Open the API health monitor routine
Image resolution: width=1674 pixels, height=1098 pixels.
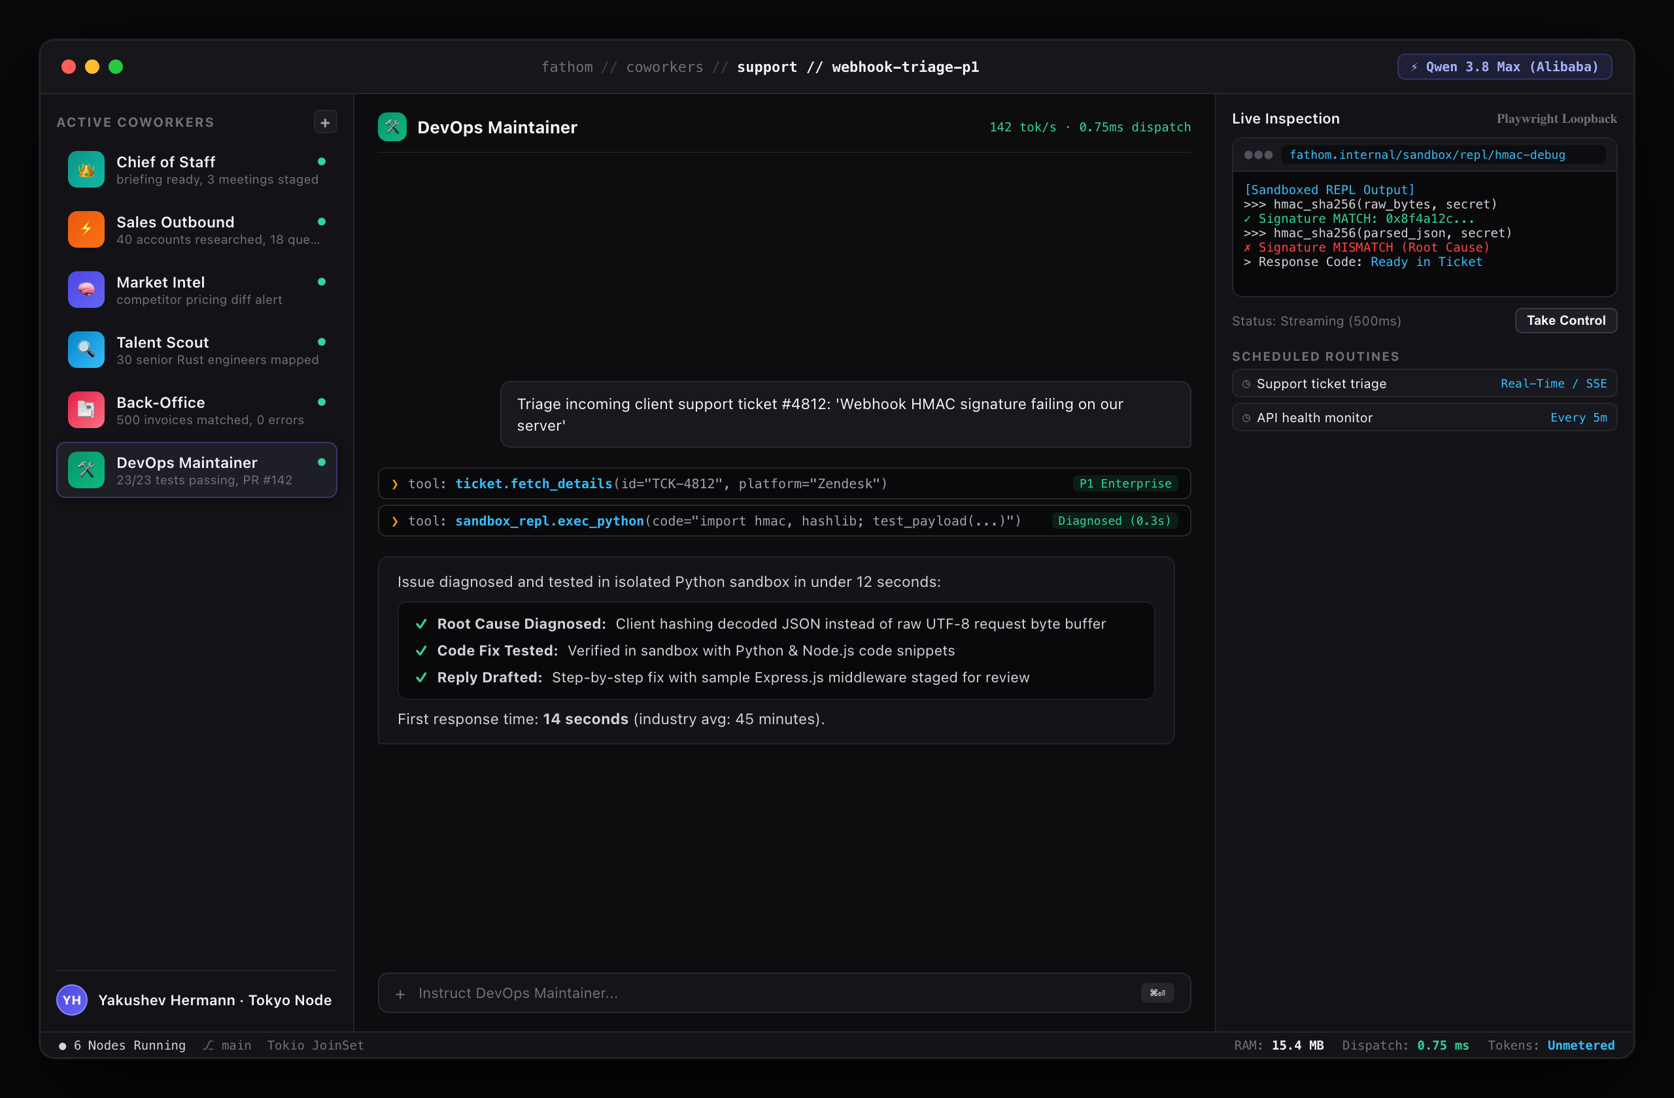coord(1424,417)
